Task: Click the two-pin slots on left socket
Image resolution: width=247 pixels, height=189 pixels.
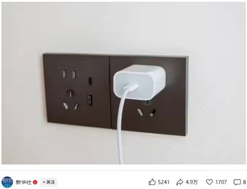Action: 69,74
